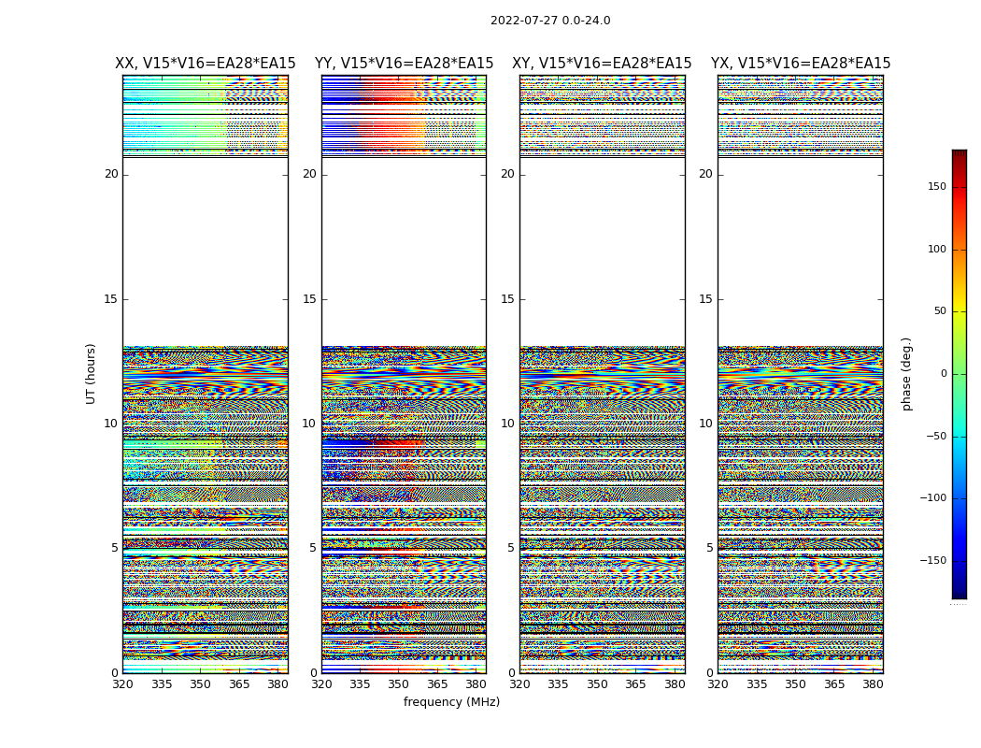The width and height of the screenshot is (981, 748).
Task: Click the UT (hours) axis label
Action: (91, 374)
